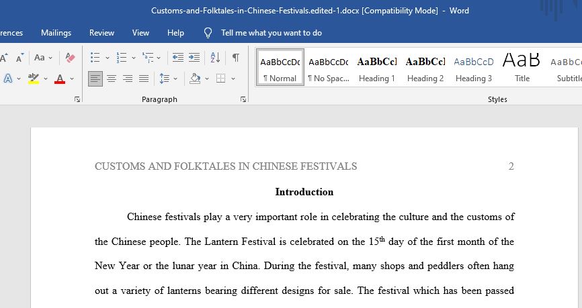
Task: Click Line and Paragraph Spacing icon
Action: point(165,79)
